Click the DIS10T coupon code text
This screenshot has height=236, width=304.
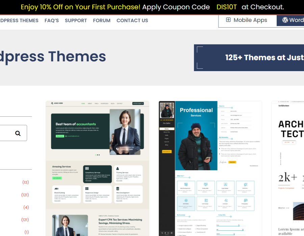click(226, 7)
